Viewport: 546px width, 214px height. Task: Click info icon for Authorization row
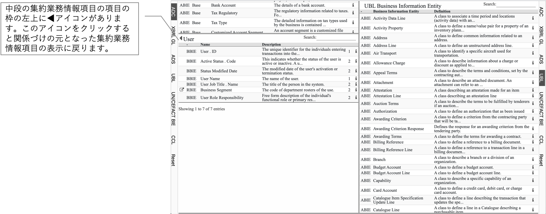533,111
